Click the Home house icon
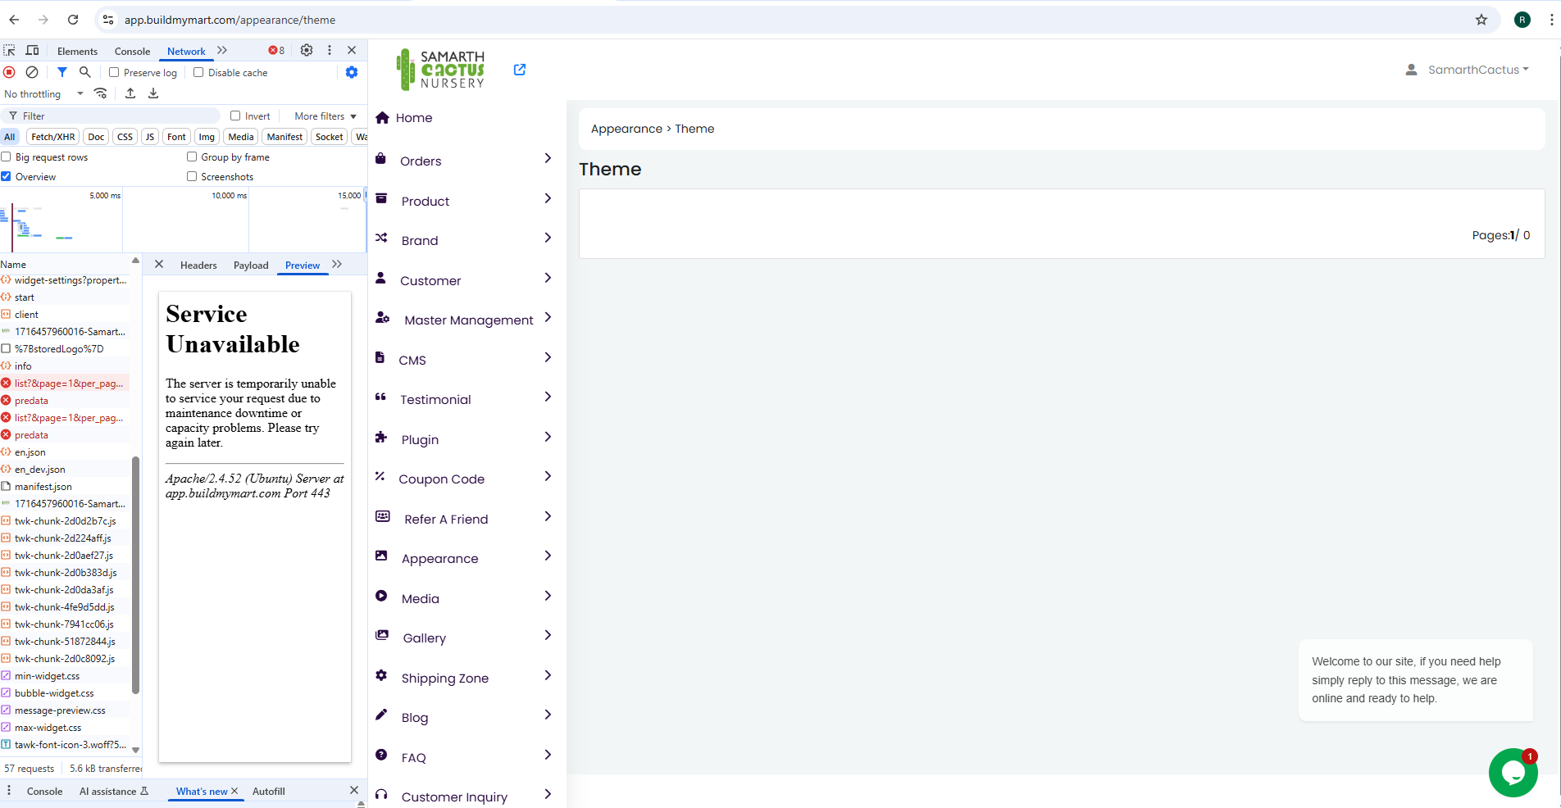Screen dimensions: 1561x808 382,117
